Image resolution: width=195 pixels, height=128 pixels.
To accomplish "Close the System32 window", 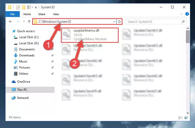I will (184, 7).
